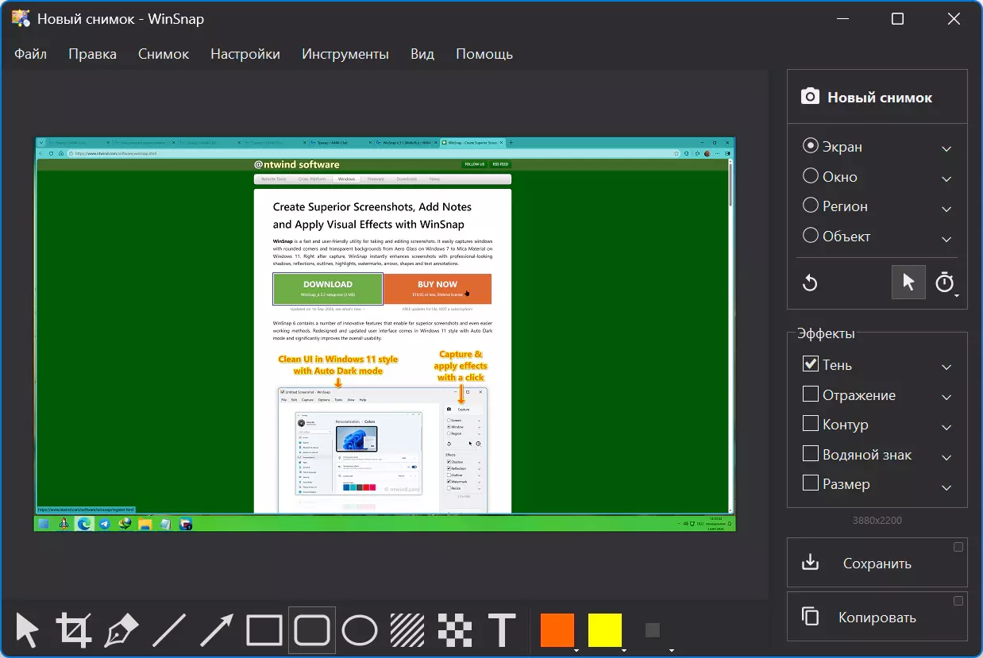Expand the Экран options chevron
The image size is (983, 658).
click(x=946, y=148)
